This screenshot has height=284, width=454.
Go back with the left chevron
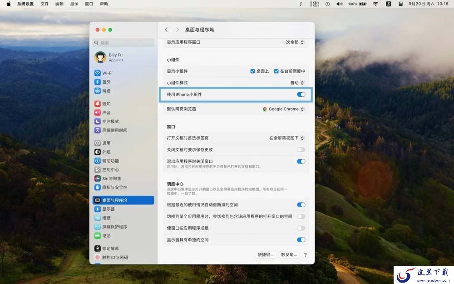[166, 30]
